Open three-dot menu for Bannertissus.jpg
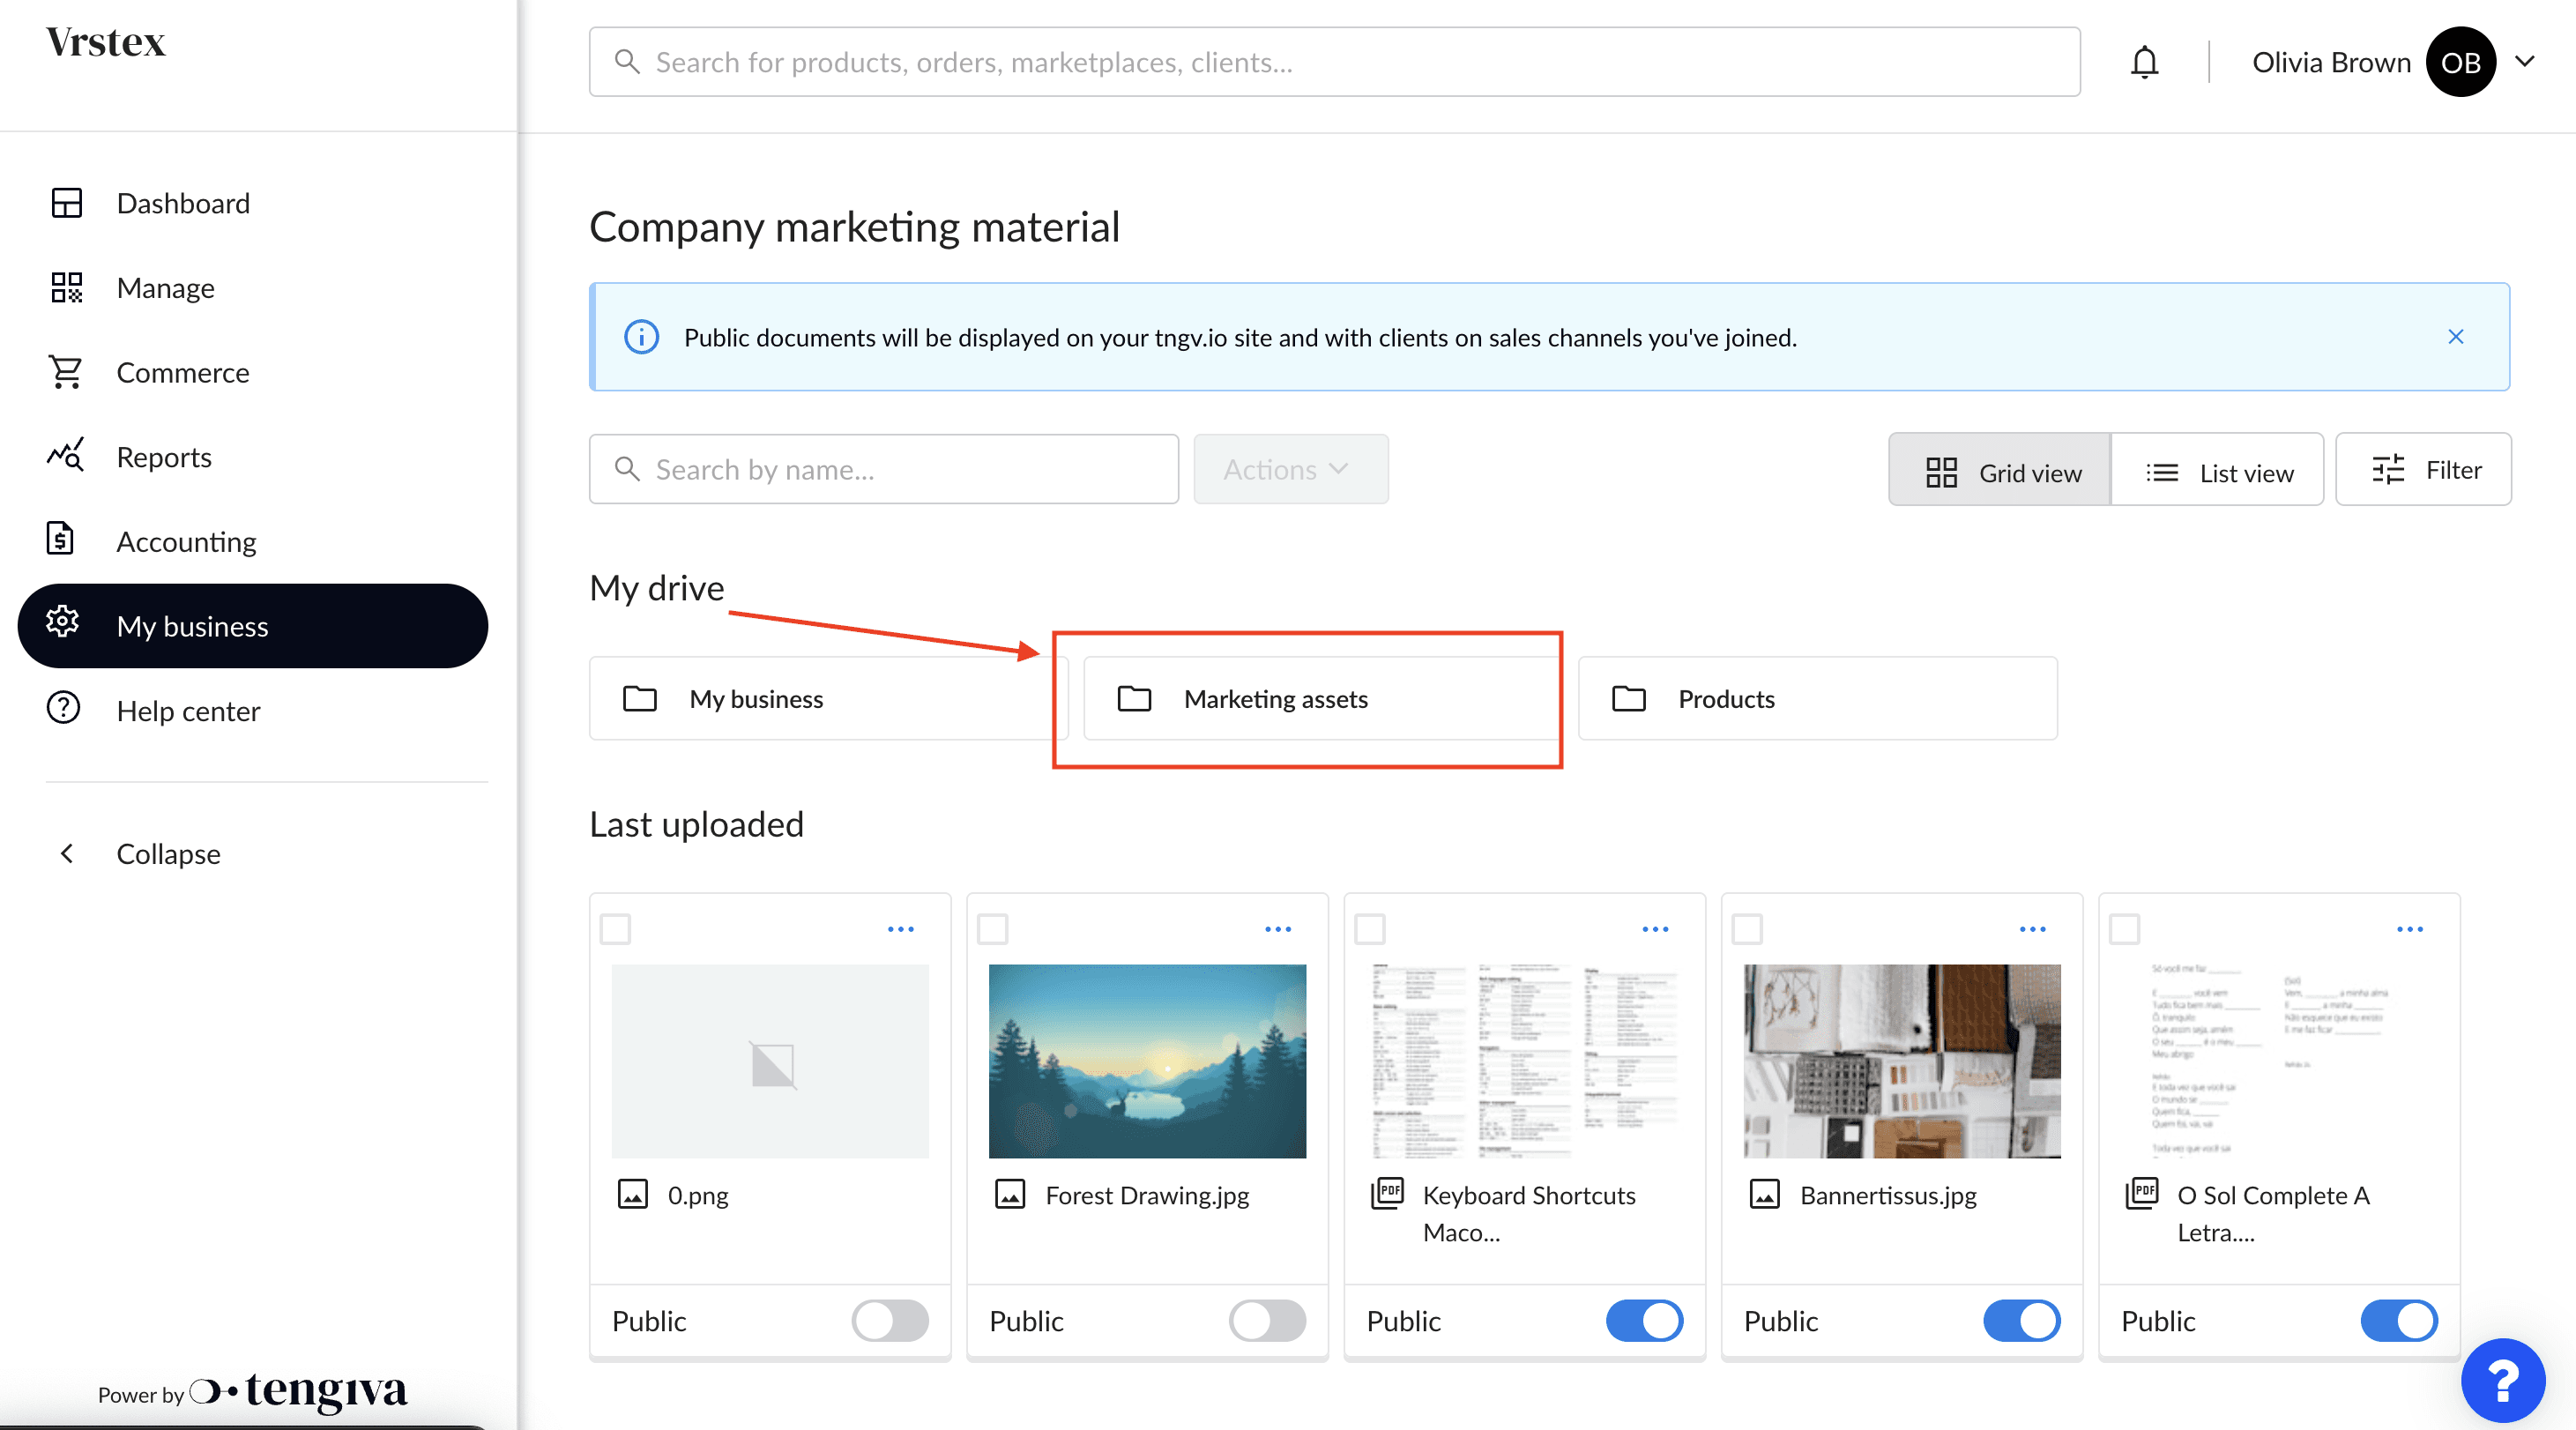The height and width of the screenshot is (1430, 2576). coord(2032,929)
